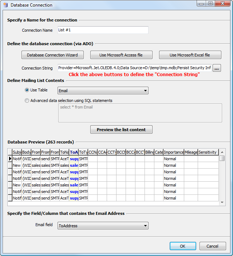Expand the Email table dropdown

(103, 91)
